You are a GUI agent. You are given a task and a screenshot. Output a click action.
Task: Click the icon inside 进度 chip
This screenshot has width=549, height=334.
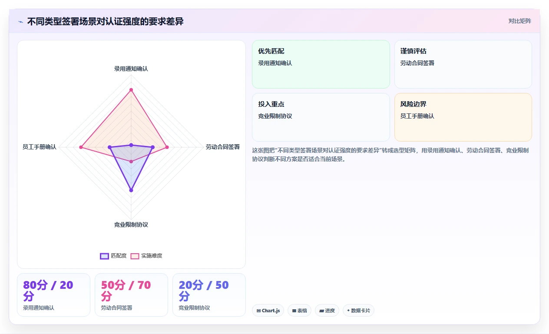(x=321, y=311)
